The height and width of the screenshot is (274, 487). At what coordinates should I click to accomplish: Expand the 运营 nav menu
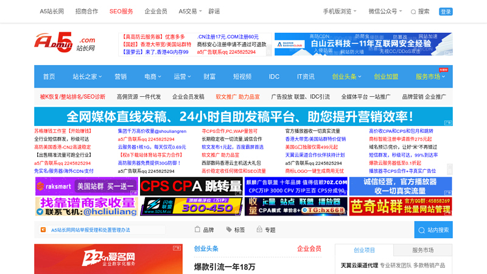182,77
